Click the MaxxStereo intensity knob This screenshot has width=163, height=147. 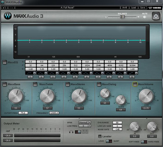[x=79, y=96]
